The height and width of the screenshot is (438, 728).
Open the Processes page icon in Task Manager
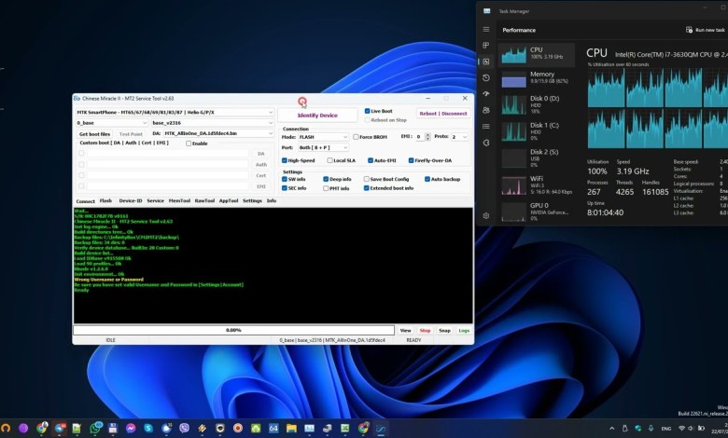486,45
